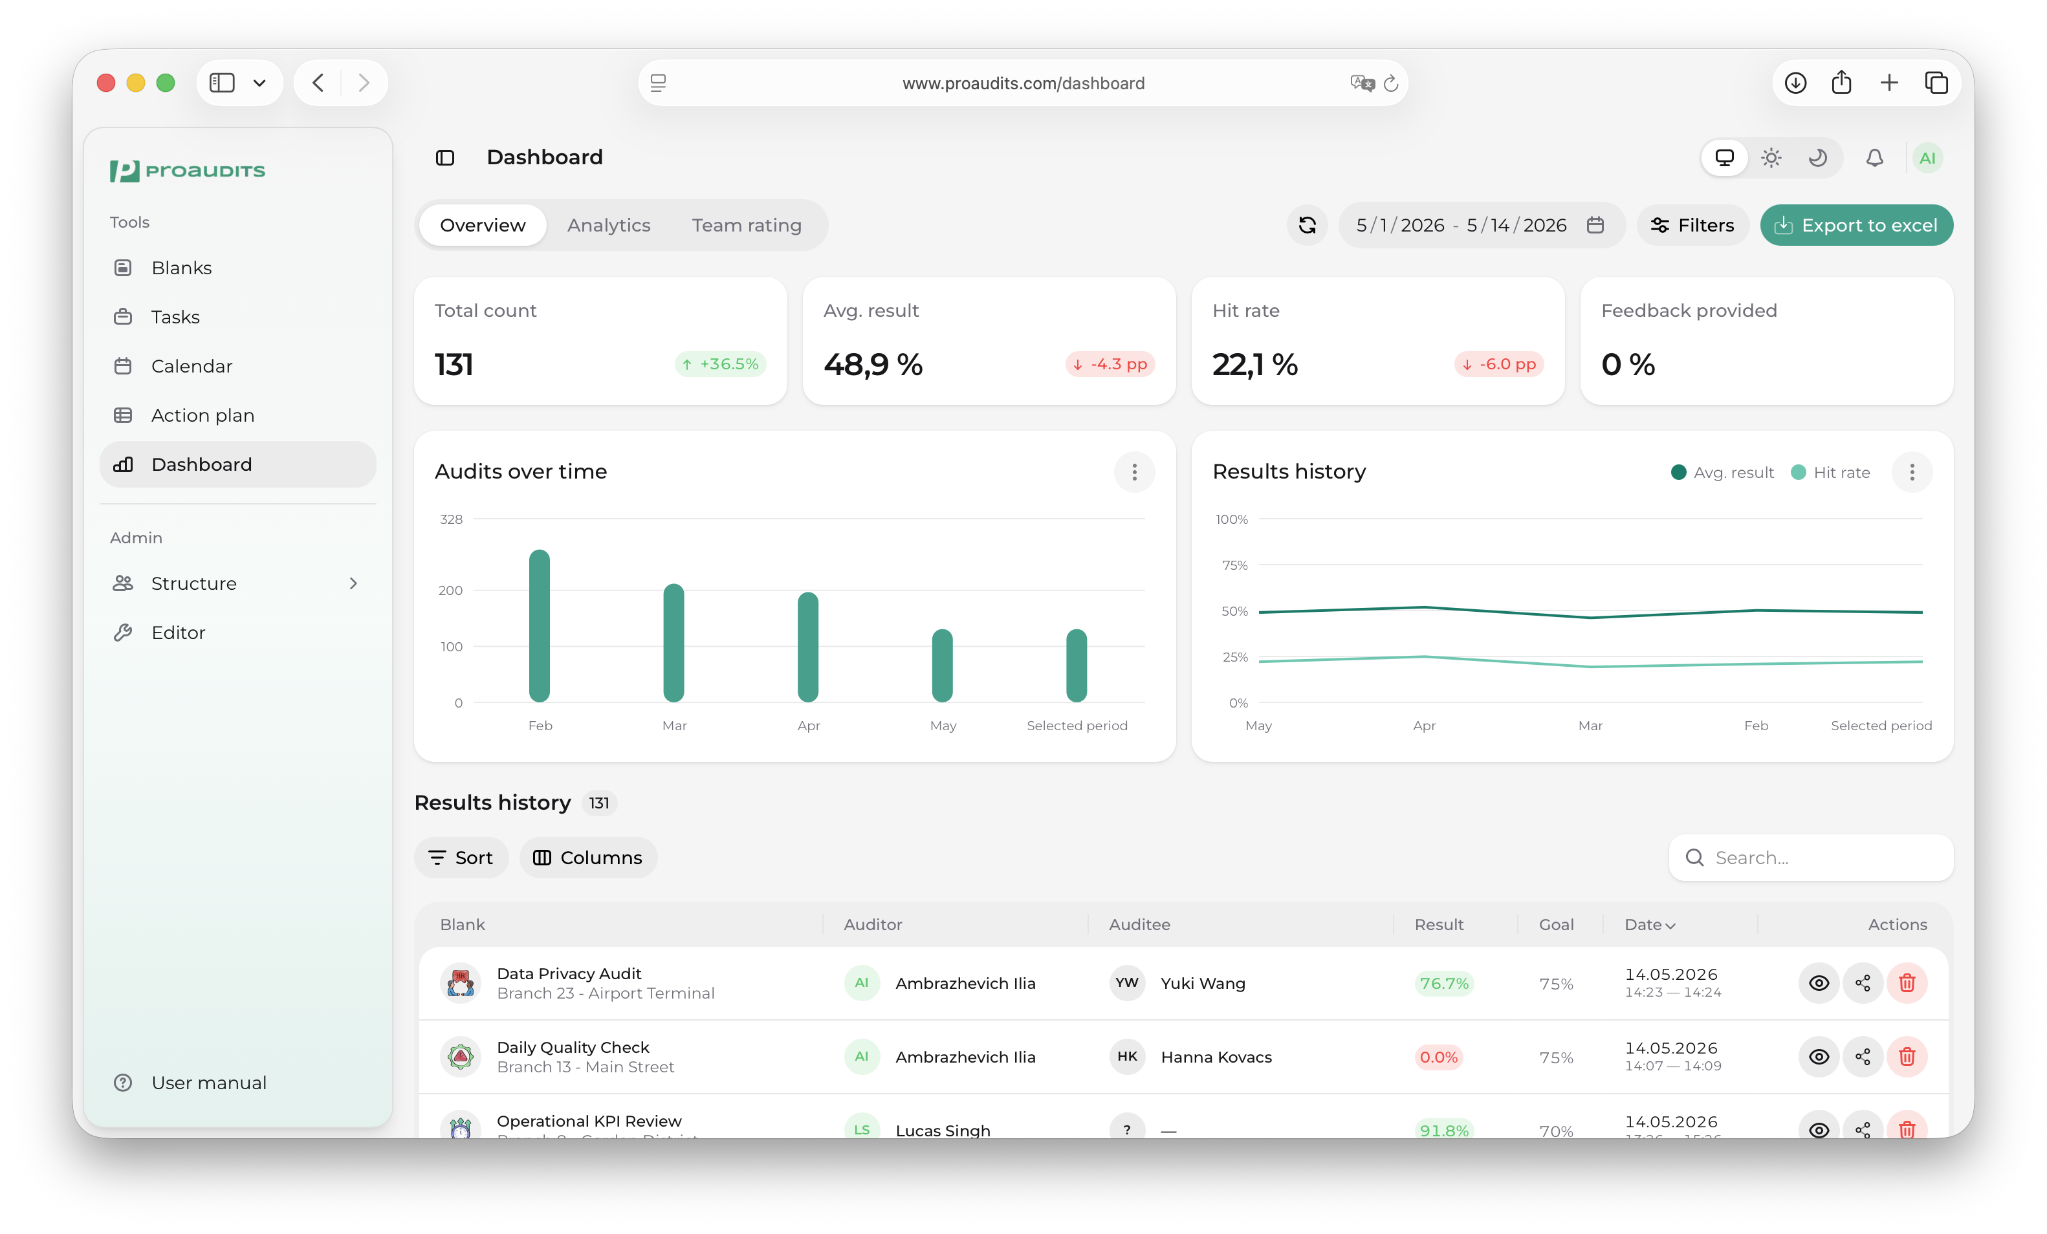Toggle the Avg. result legend series

[x=1722, y=473]
